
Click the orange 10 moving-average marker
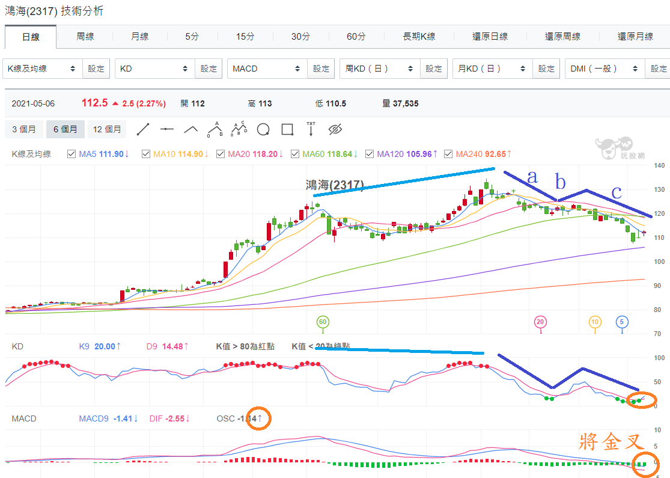595,322
